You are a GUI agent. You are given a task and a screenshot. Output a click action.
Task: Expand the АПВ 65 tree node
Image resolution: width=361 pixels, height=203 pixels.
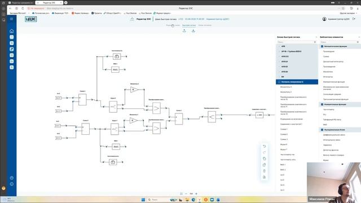coord(280,67)
